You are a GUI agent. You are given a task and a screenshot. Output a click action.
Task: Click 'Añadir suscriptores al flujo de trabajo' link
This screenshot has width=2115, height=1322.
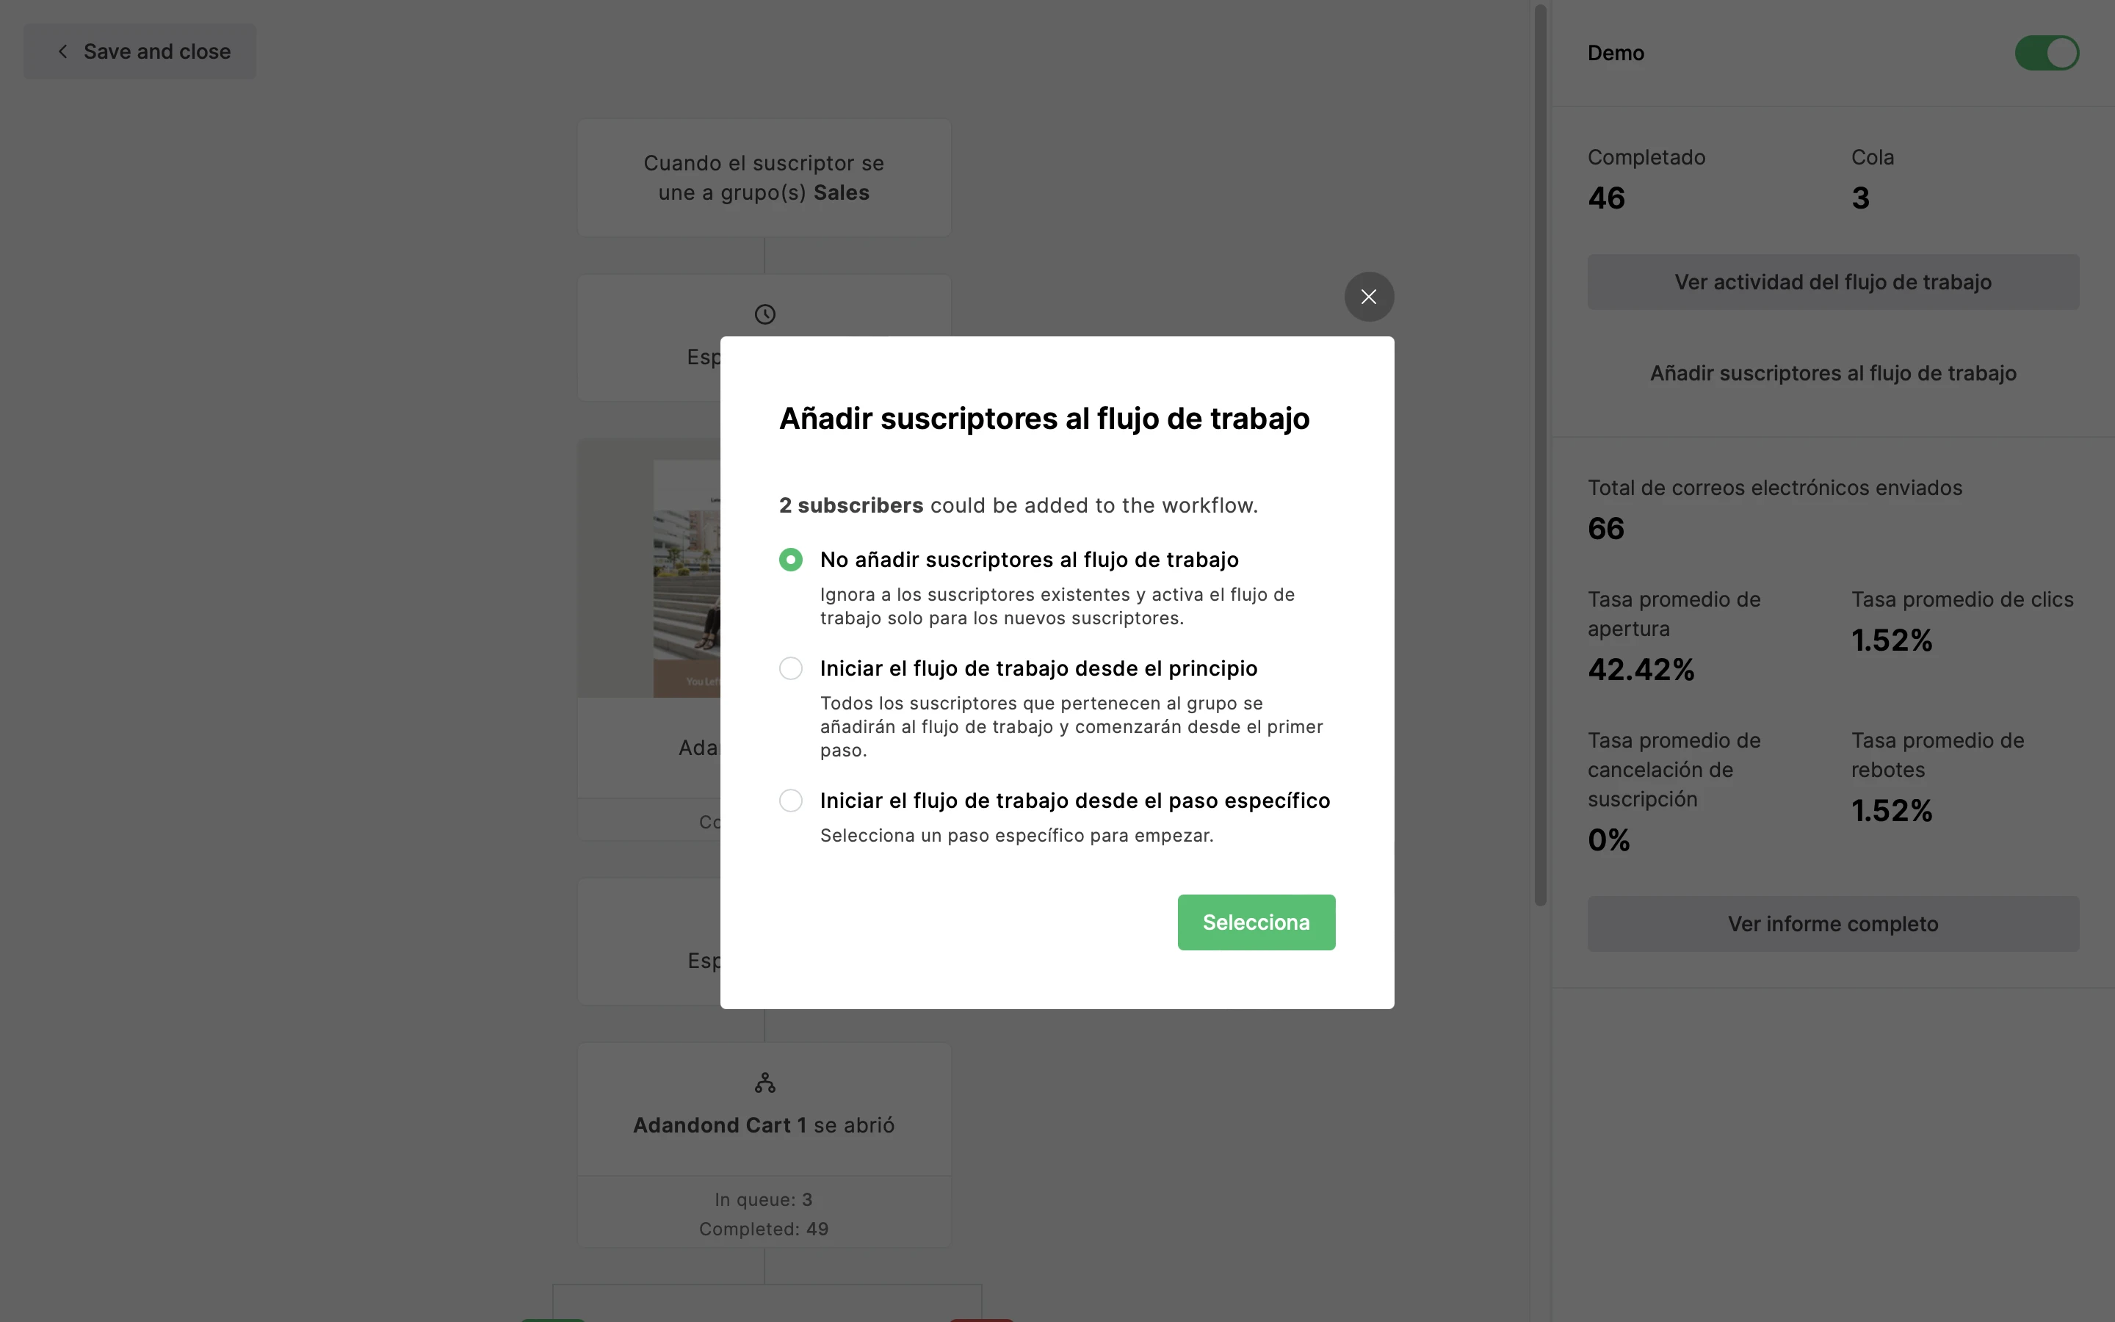pyautogui.click(x=1833, y=373)
